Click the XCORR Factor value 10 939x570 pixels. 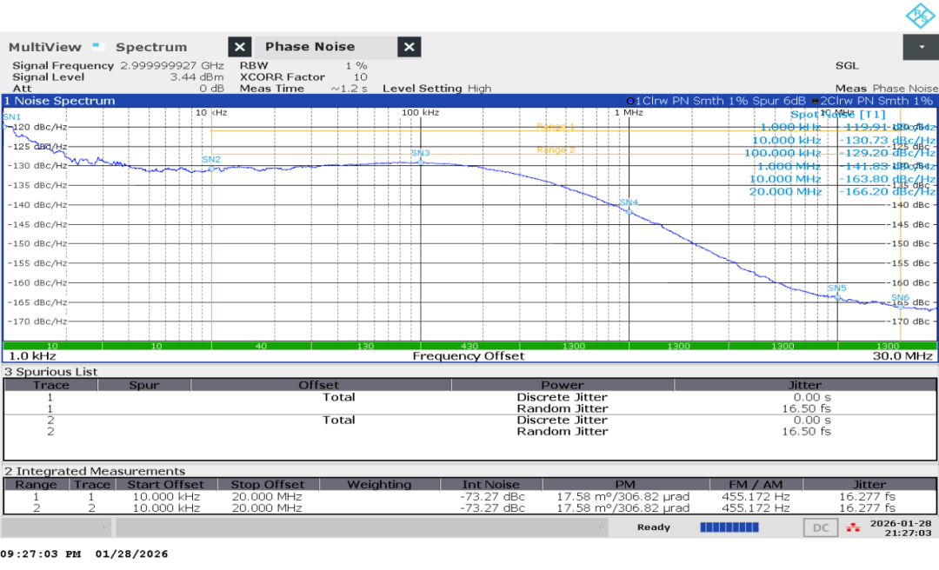tap(360, 76)
